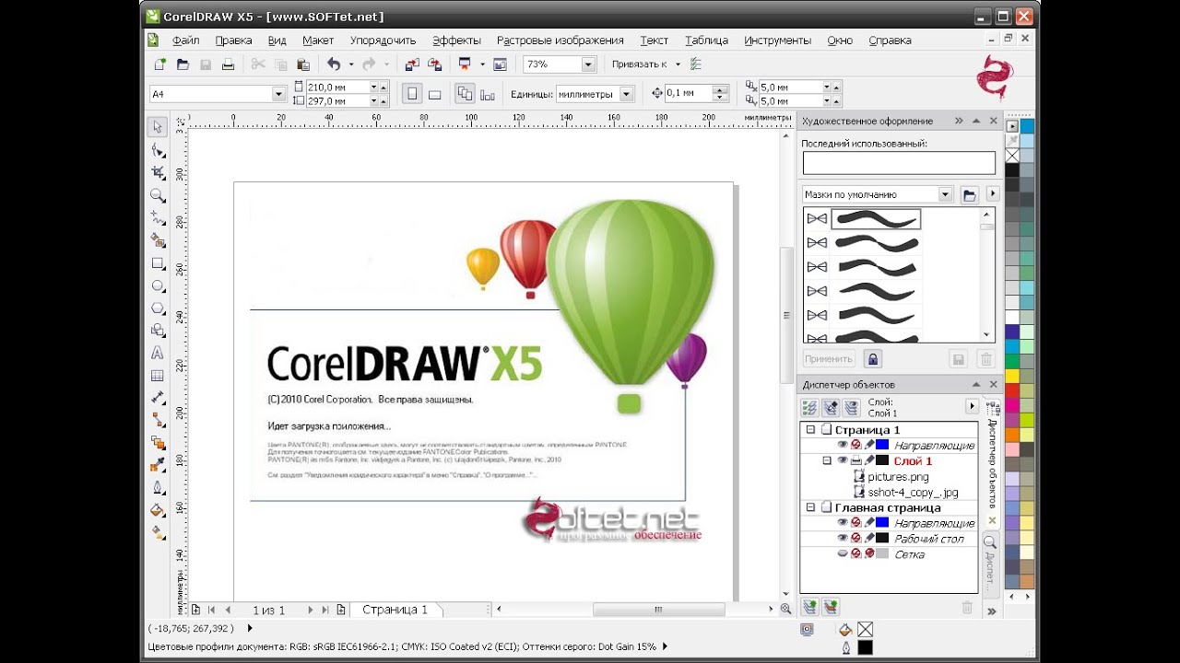1180x663 pixels.
Task: Choose the Text tool (A)
Action: [x=158, y=353]
